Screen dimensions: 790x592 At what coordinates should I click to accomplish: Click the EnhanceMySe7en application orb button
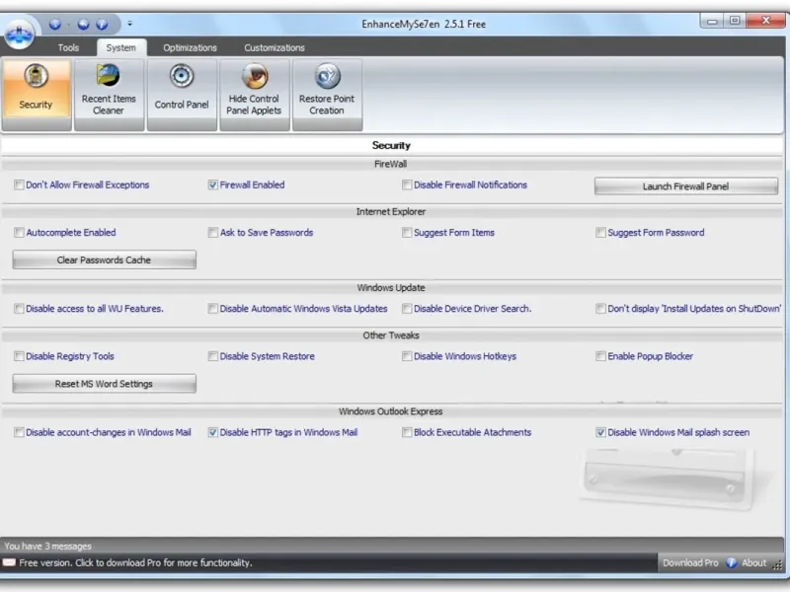19,35
